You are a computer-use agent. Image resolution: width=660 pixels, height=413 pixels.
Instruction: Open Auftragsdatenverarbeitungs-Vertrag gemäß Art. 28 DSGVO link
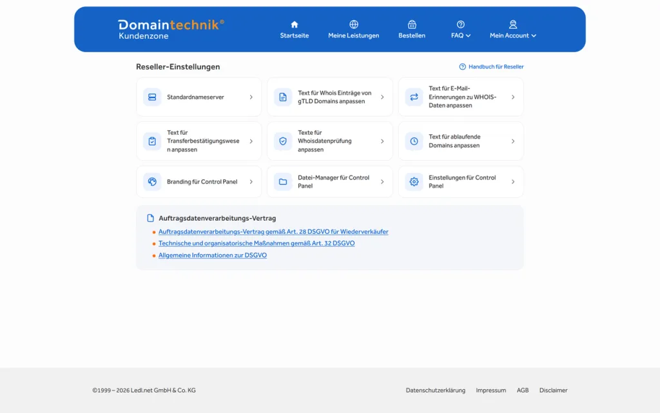(x=273, y=232)
